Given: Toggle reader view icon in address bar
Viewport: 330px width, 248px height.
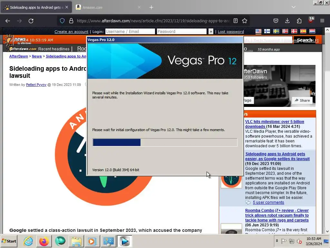Looking at the screenshot, I should click(x=236, y=21).
